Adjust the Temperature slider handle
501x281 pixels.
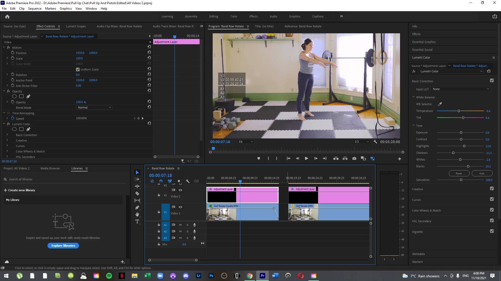coord(459,111)
